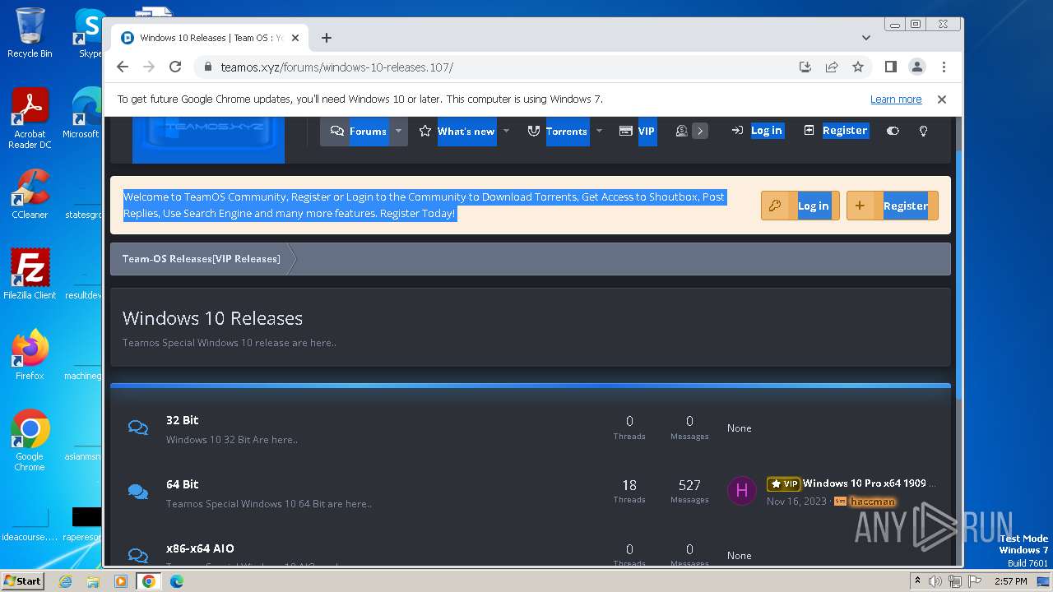Open haccman's user profile link
This screenshot has height=592, width=1053.
873,502
